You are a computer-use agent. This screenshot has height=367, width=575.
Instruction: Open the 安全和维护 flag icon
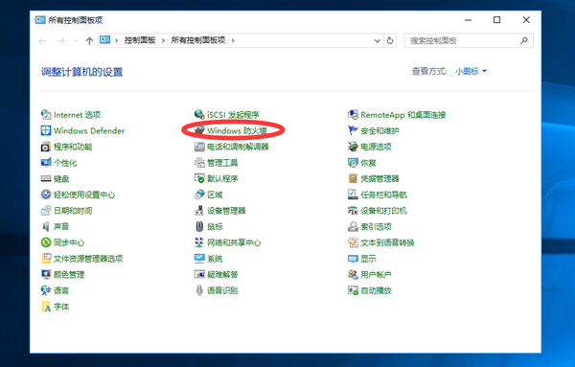(353, 130)
